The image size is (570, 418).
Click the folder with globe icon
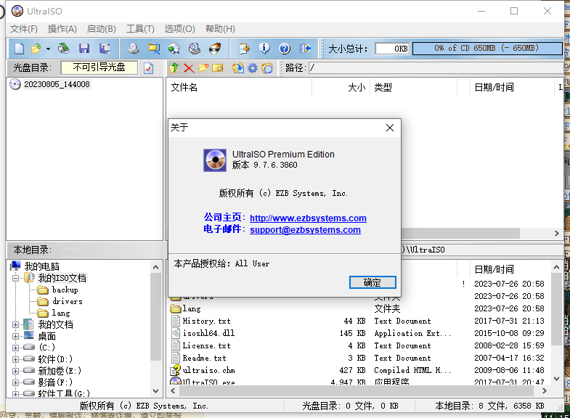267,68
